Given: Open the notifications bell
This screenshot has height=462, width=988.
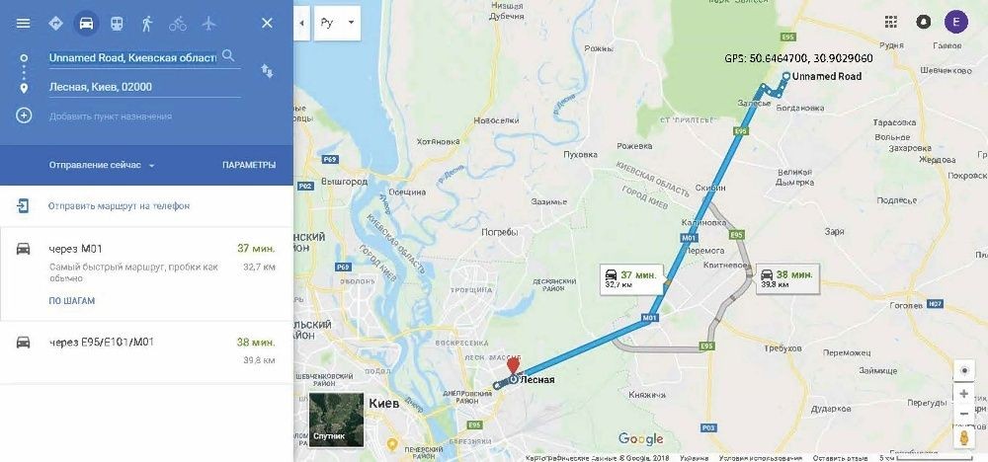Looking at the screenshot, I should click(x=924, y=22).
